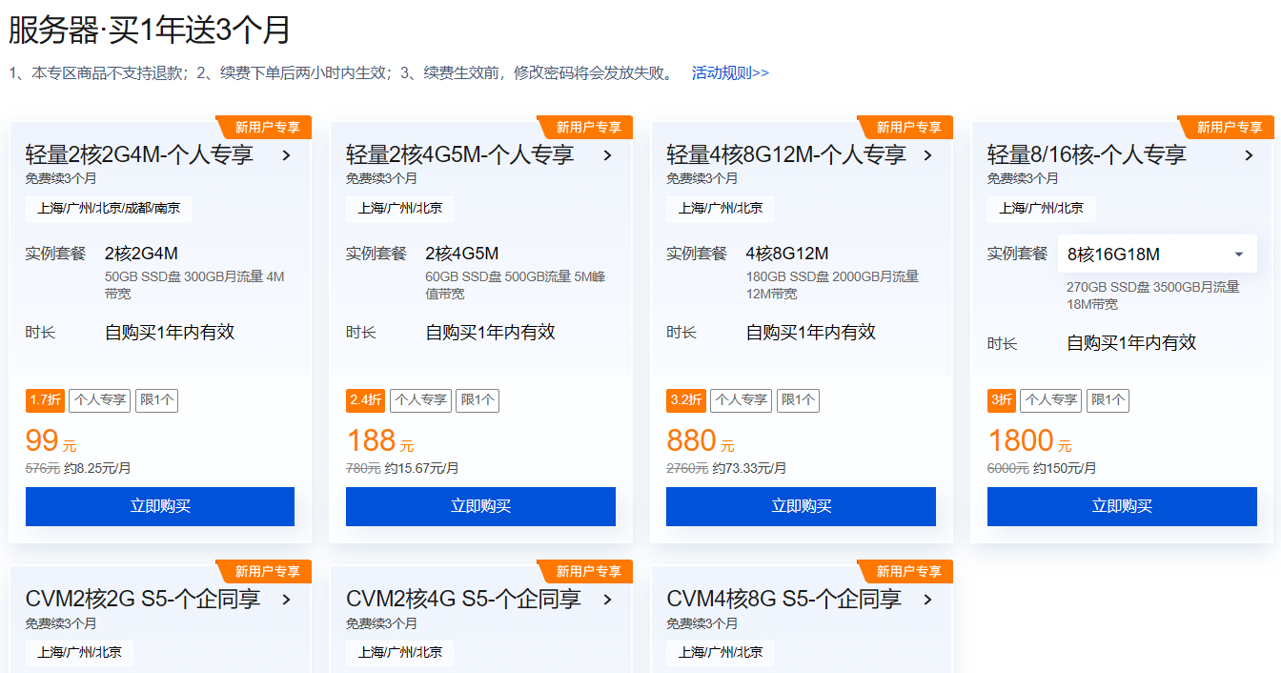The width and height of the screenshot is (1281, 673).
Task: Open the 轻量2核2G4M-个人专享 title
Action: click(x=139, y=155)
